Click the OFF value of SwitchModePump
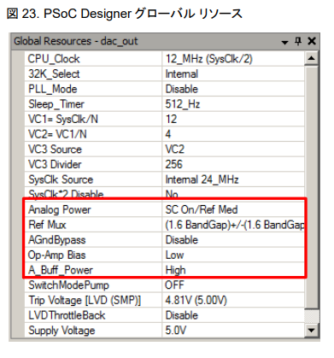This screenshot has width=334, height=358. (174, 285)
